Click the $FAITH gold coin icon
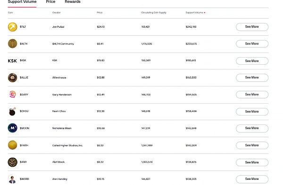 click(x=12, y=145)
